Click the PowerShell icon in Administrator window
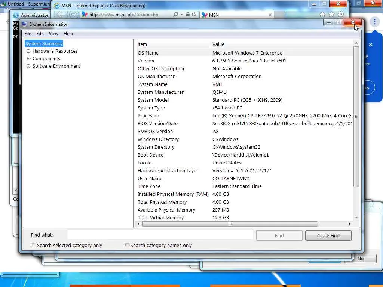Viewport: 383px width, 287px height. point(16,15)
